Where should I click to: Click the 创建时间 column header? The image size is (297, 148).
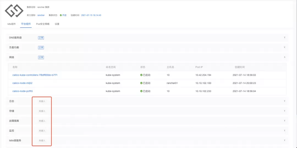(240, 67)
